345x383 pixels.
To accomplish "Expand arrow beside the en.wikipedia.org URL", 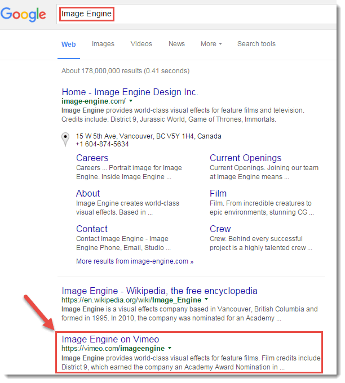I will (x=206, y=299).
